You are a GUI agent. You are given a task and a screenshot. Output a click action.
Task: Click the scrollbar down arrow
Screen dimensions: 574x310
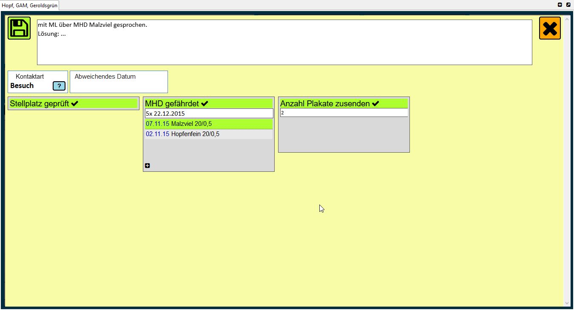567,303
